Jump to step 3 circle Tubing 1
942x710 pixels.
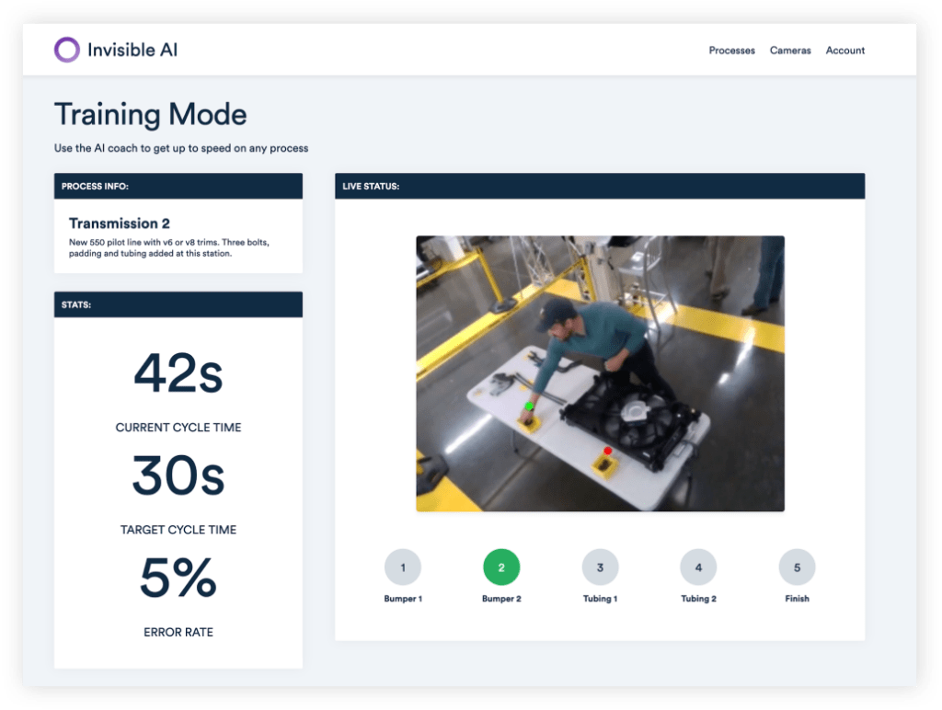(x=600, y=567)
